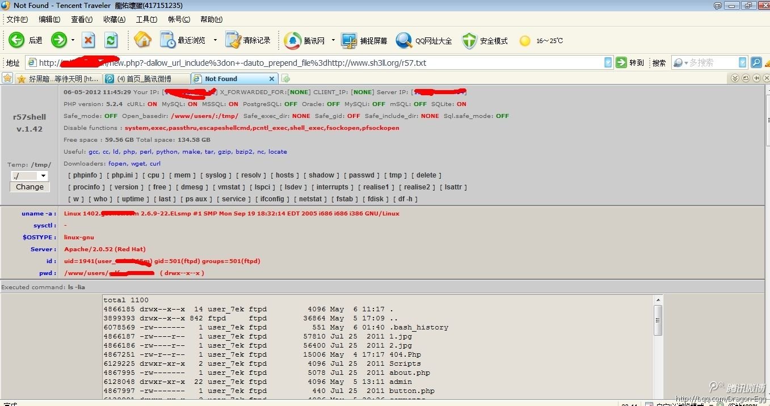Toggle 安全模式 safe mode shield
Image resolution: width=770 pixels, height=406 pixels.
(x=485, y=40)
